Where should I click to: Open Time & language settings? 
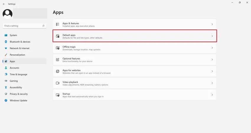tap(18, 74)
